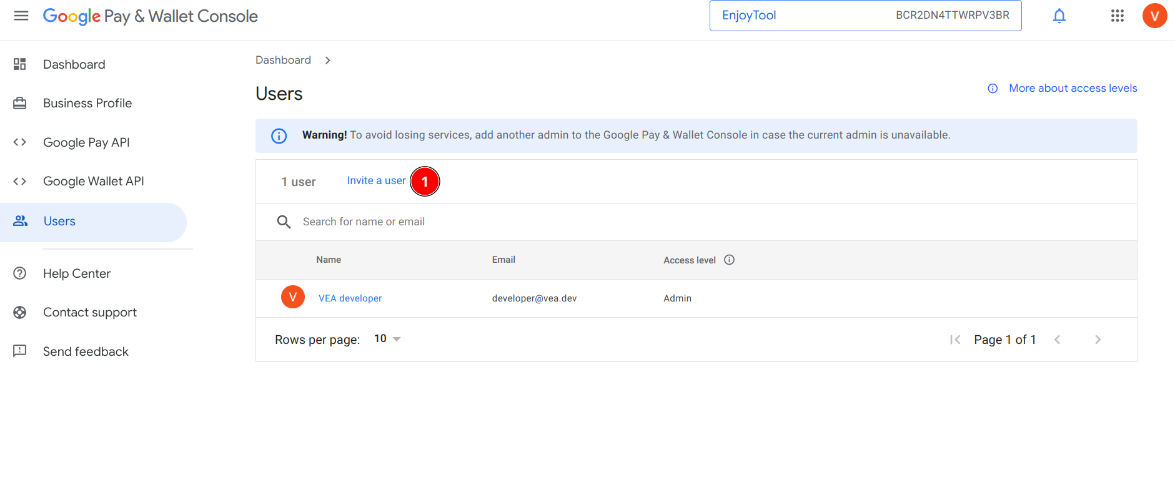Screen dimensions: 1175x485
Task: Click the Users people icon
Action: click(21, 221)
